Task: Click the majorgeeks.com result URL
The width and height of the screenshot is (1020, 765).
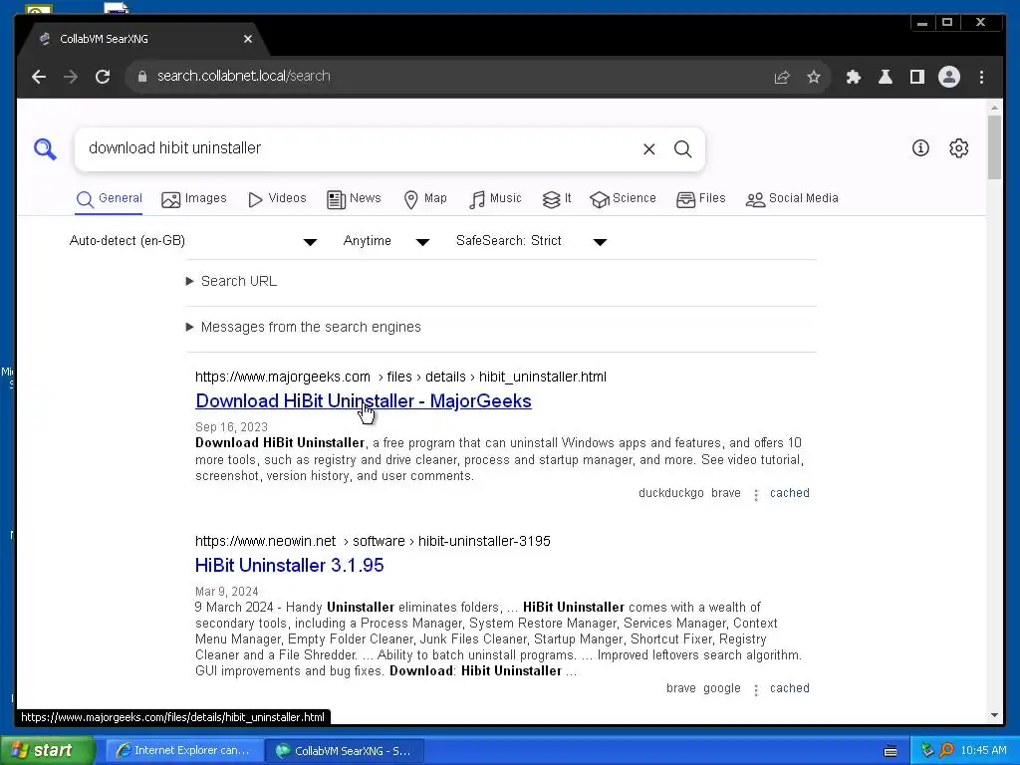Action: click(x=400, y=378)
